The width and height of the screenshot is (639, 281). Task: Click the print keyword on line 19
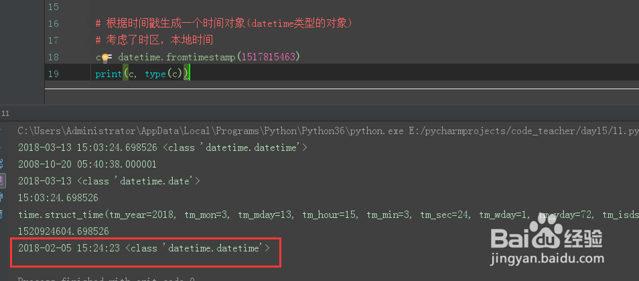point(108,74)
